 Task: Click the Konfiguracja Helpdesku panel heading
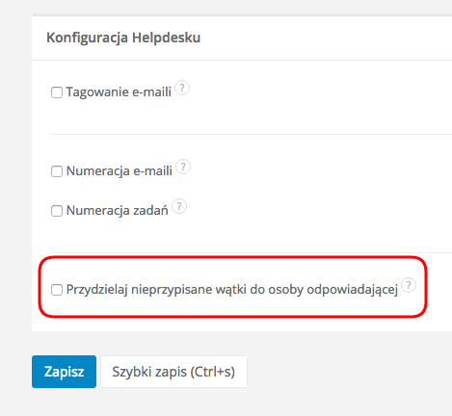(123, 38)
